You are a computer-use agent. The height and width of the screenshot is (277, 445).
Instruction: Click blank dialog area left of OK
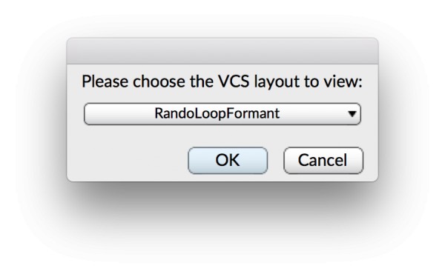(x=128, y=161)
